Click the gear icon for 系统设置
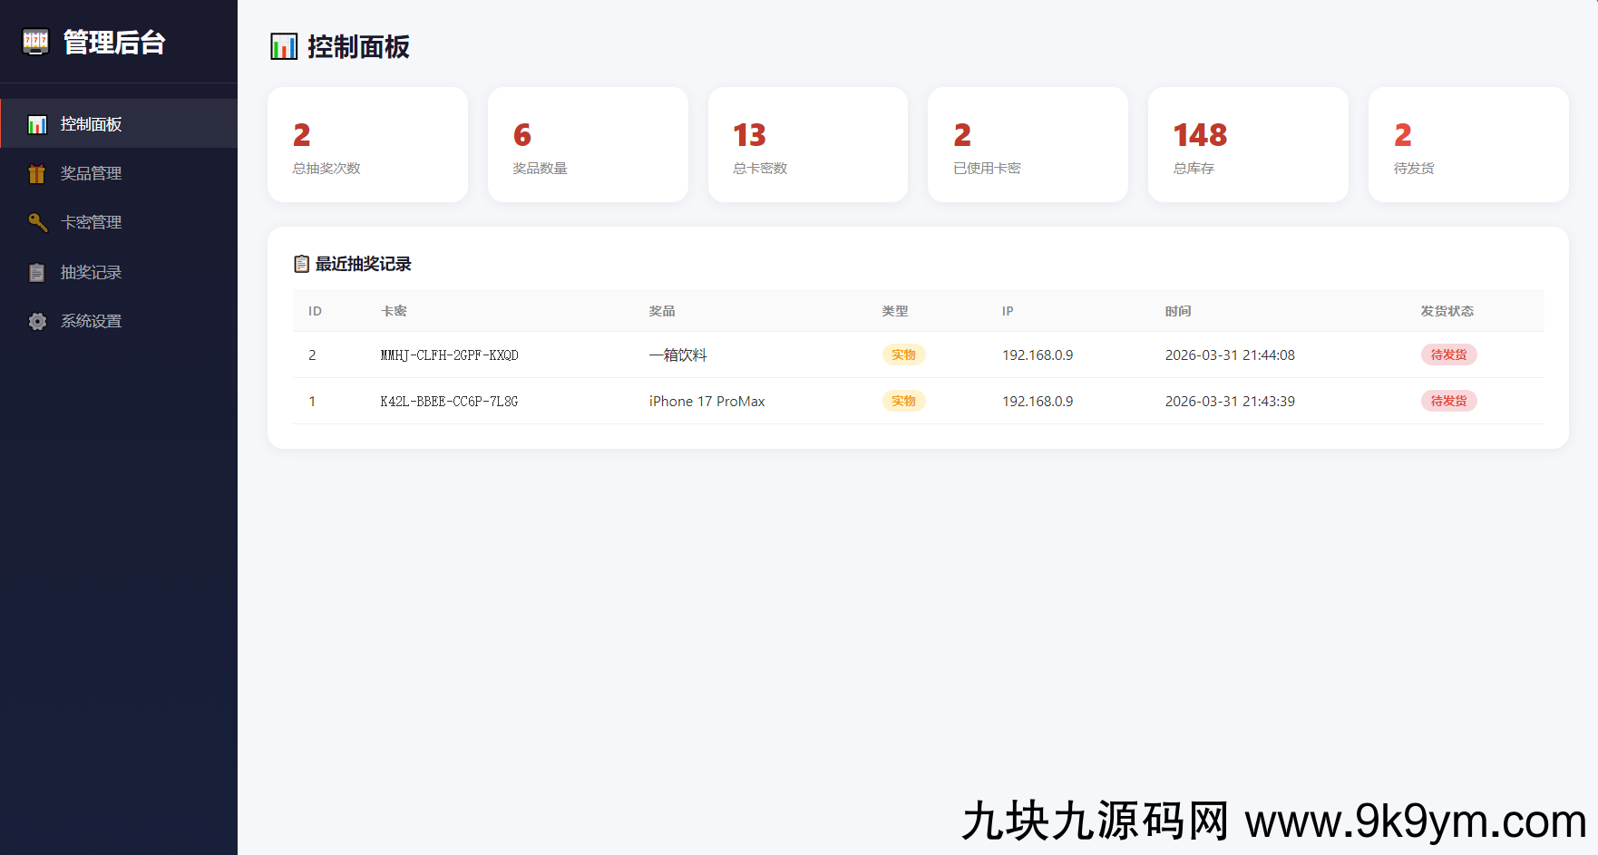This screenshot has height=855, width=1598. 37,321
